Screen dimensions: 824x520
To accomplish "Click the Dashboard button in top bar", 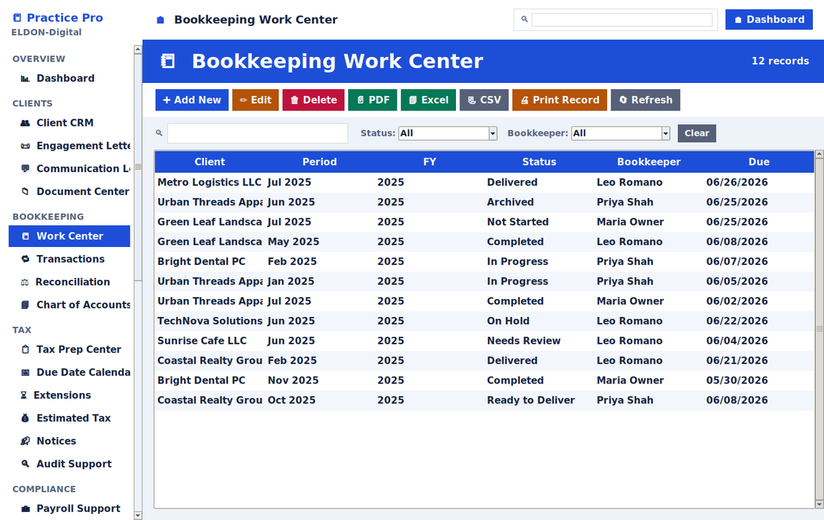I will coord(769,19).
